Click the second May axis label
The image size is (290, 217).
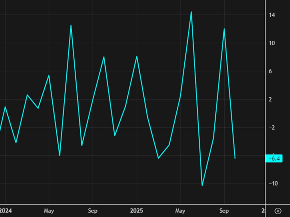coord(180,210)
